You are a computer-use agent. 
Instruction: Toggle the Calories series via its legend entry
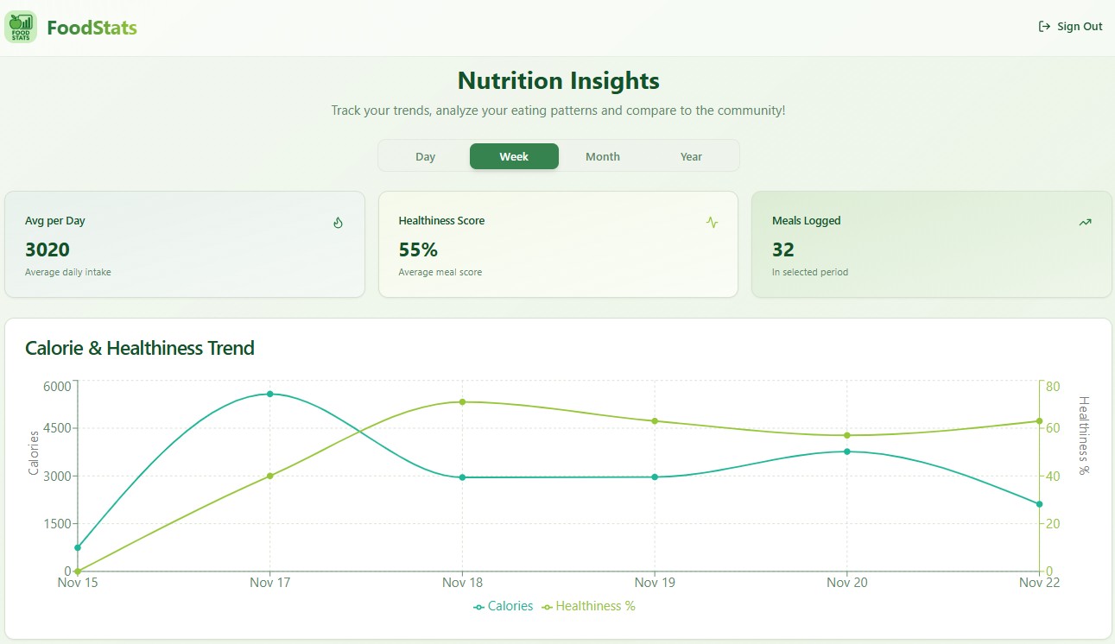504,606
